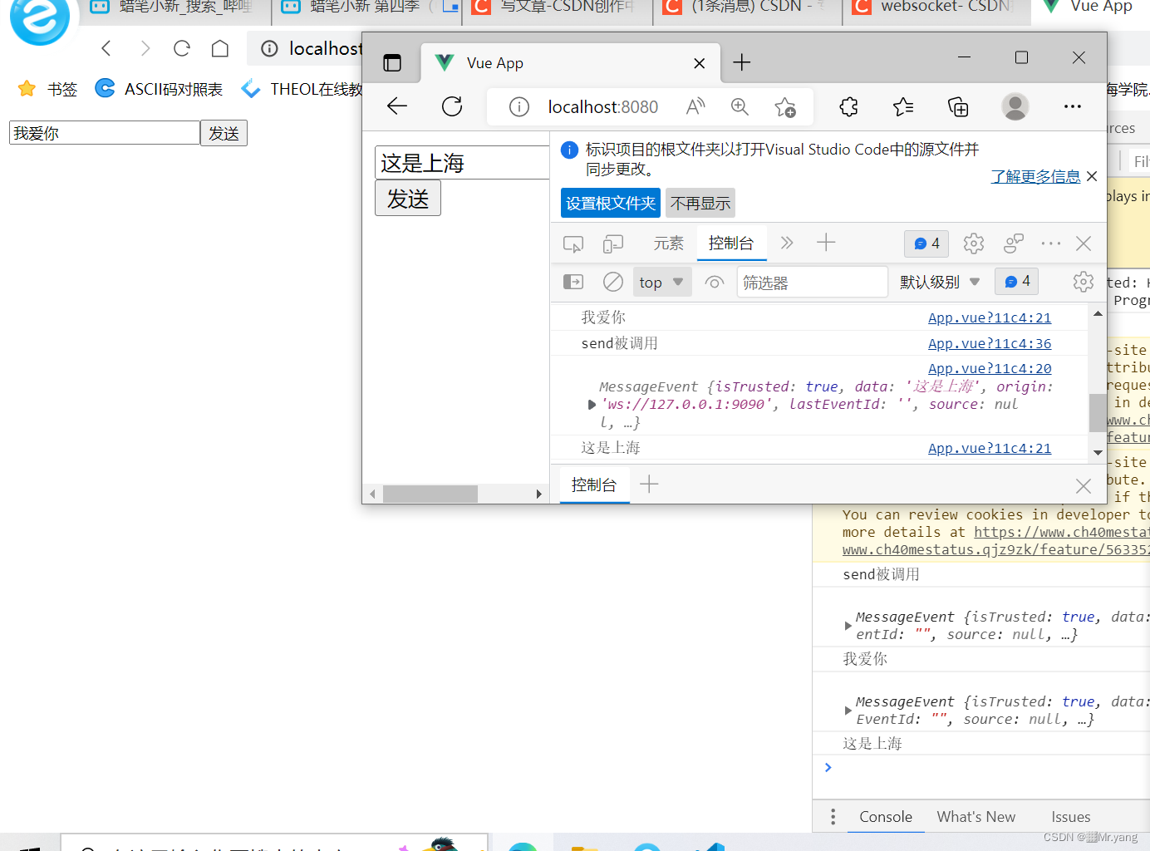Show more DevTools tabs chevron
This screenshot has height=851, width=1150.
pyautogui.click(x=787, y=243)
